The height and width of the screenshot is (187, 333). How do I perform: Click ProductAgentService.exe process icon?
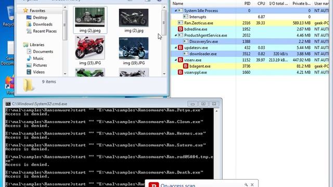(181, 35)
